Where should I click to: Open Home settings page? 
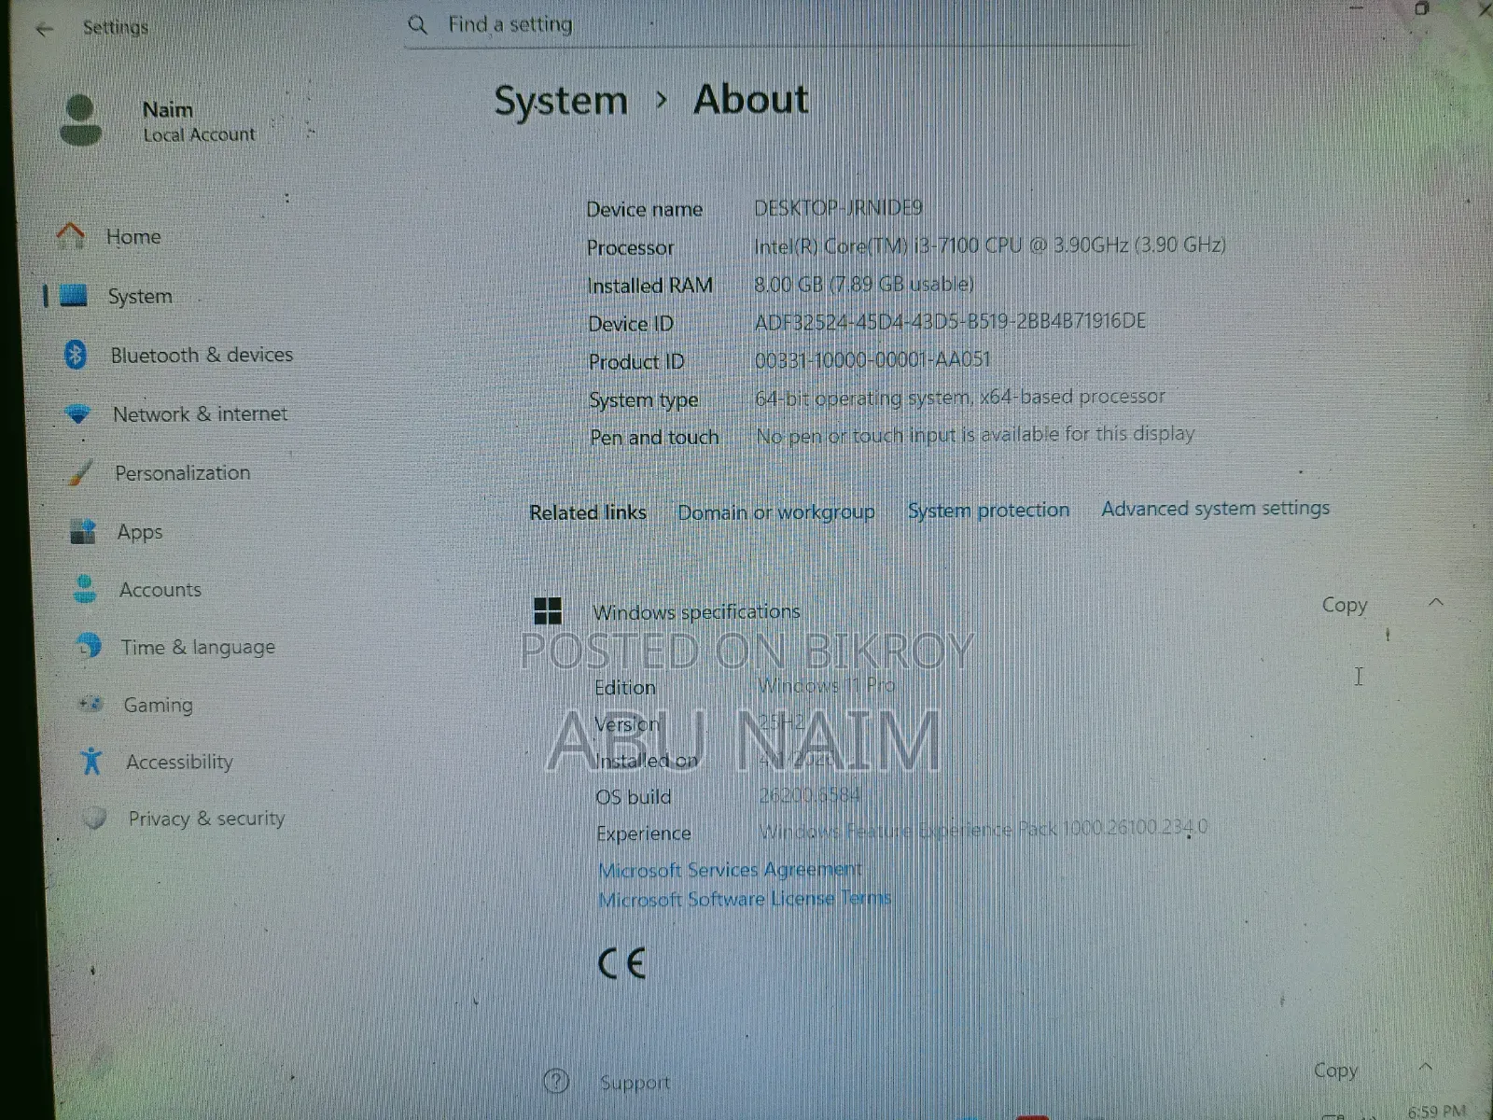click(x=133, y=237)
